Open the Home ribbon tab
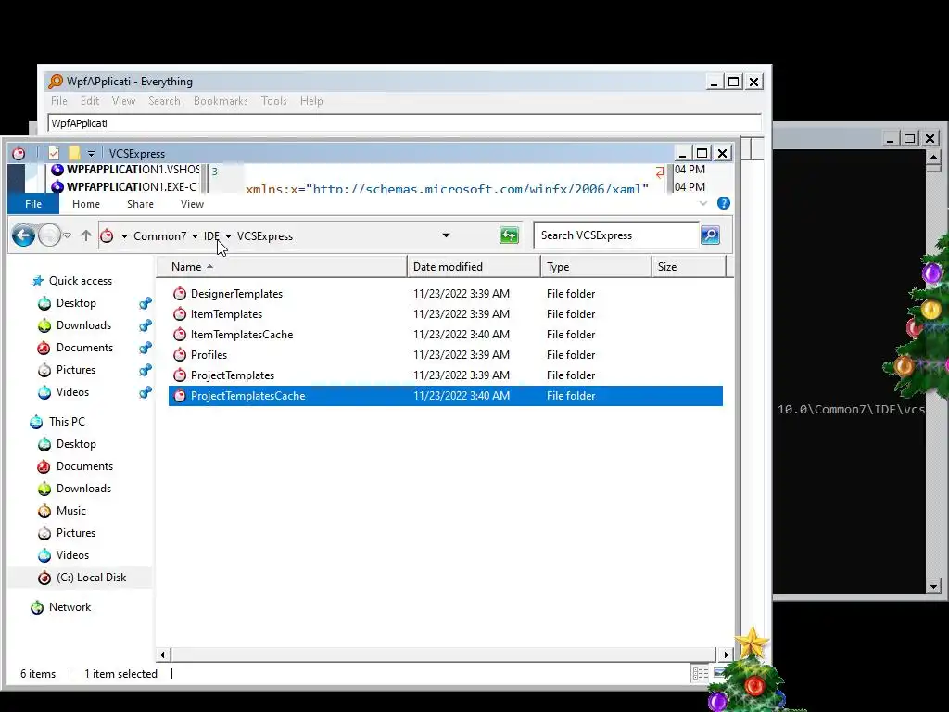949x712 pixels. pyautogui.click(x=86, y=204)
